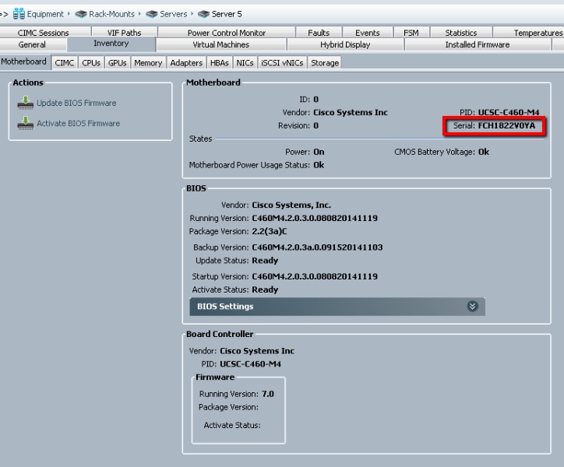Select firmware running version 7.0
The width and height of the screenshot is (564, 467).
click(268, 394)
